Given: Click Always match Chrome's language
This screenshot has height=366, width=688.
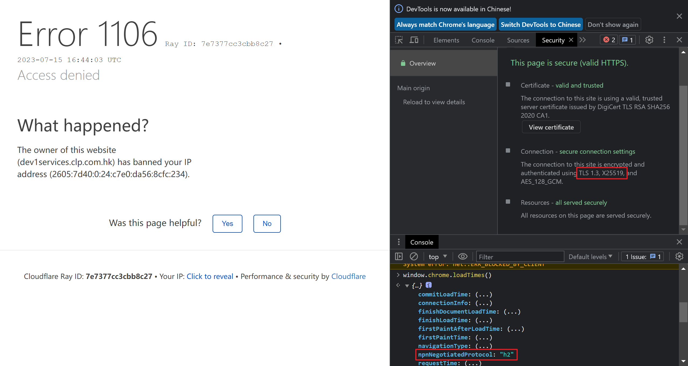Looking at the screenshot, I should (445, 24).
